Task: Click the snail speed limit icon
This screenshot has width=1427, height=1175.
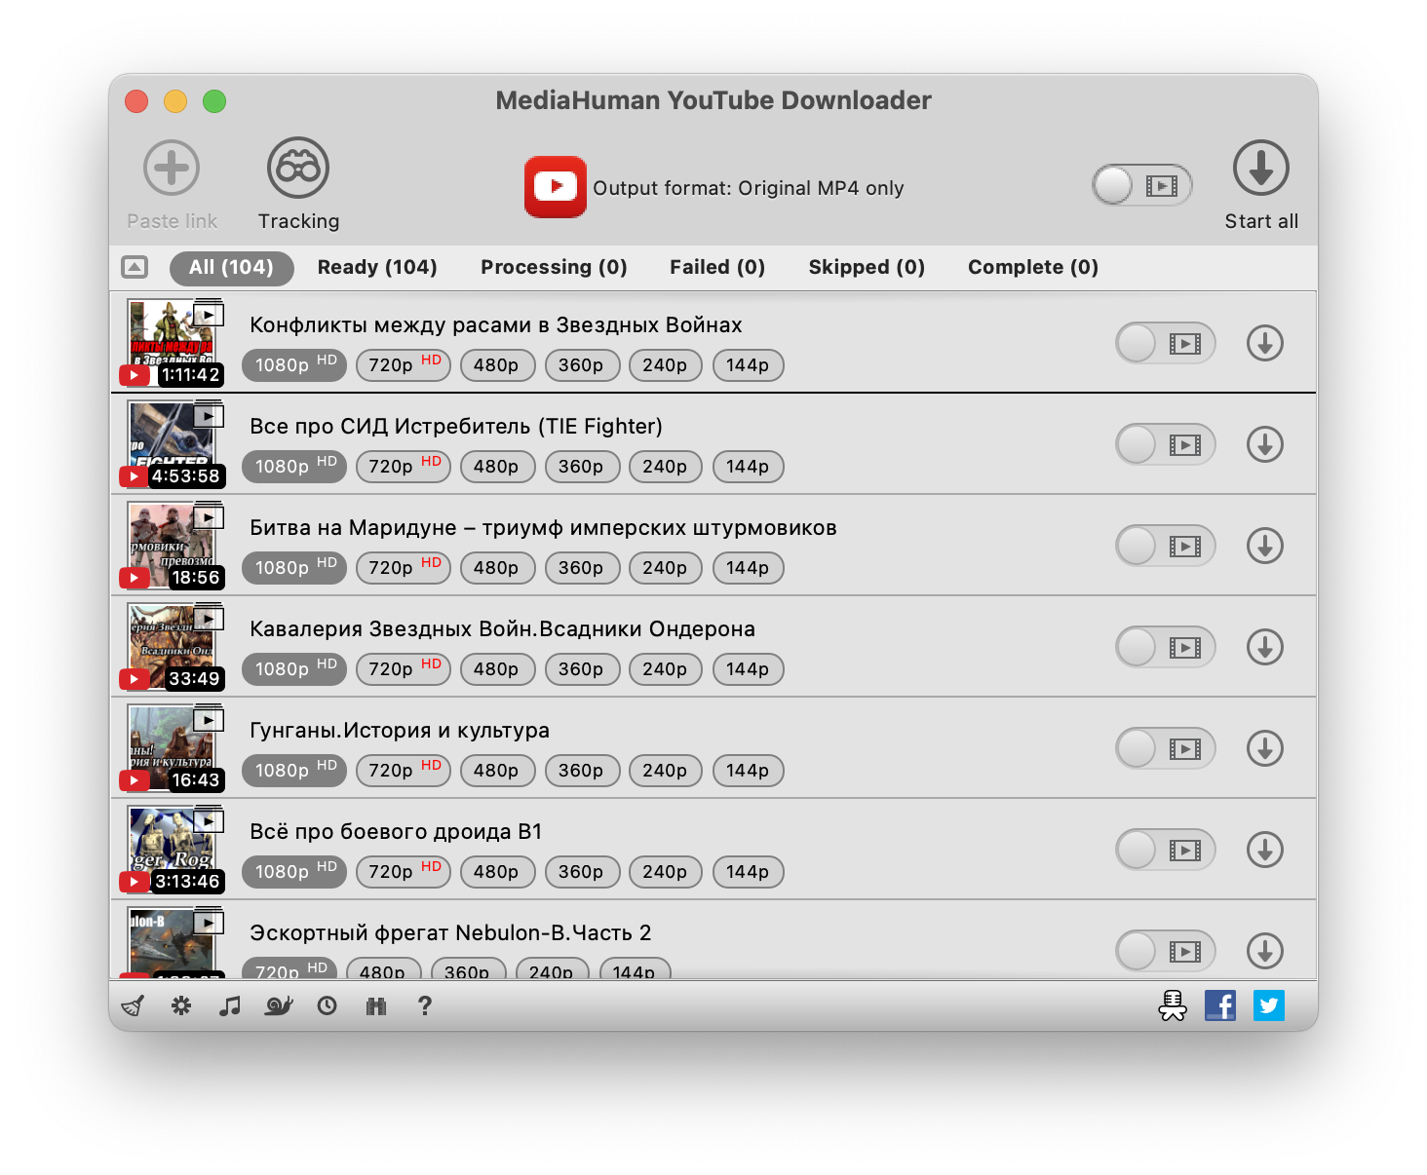Action: click(279, 1006)
